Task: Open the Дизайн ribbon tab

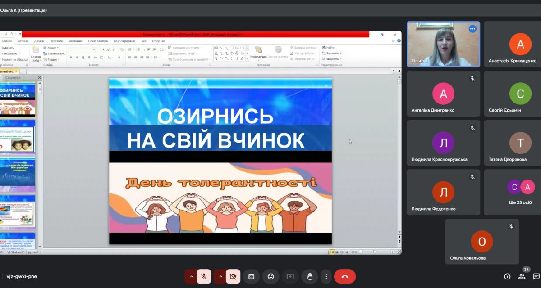Action: pyautogui.click(x=39, y=41)
